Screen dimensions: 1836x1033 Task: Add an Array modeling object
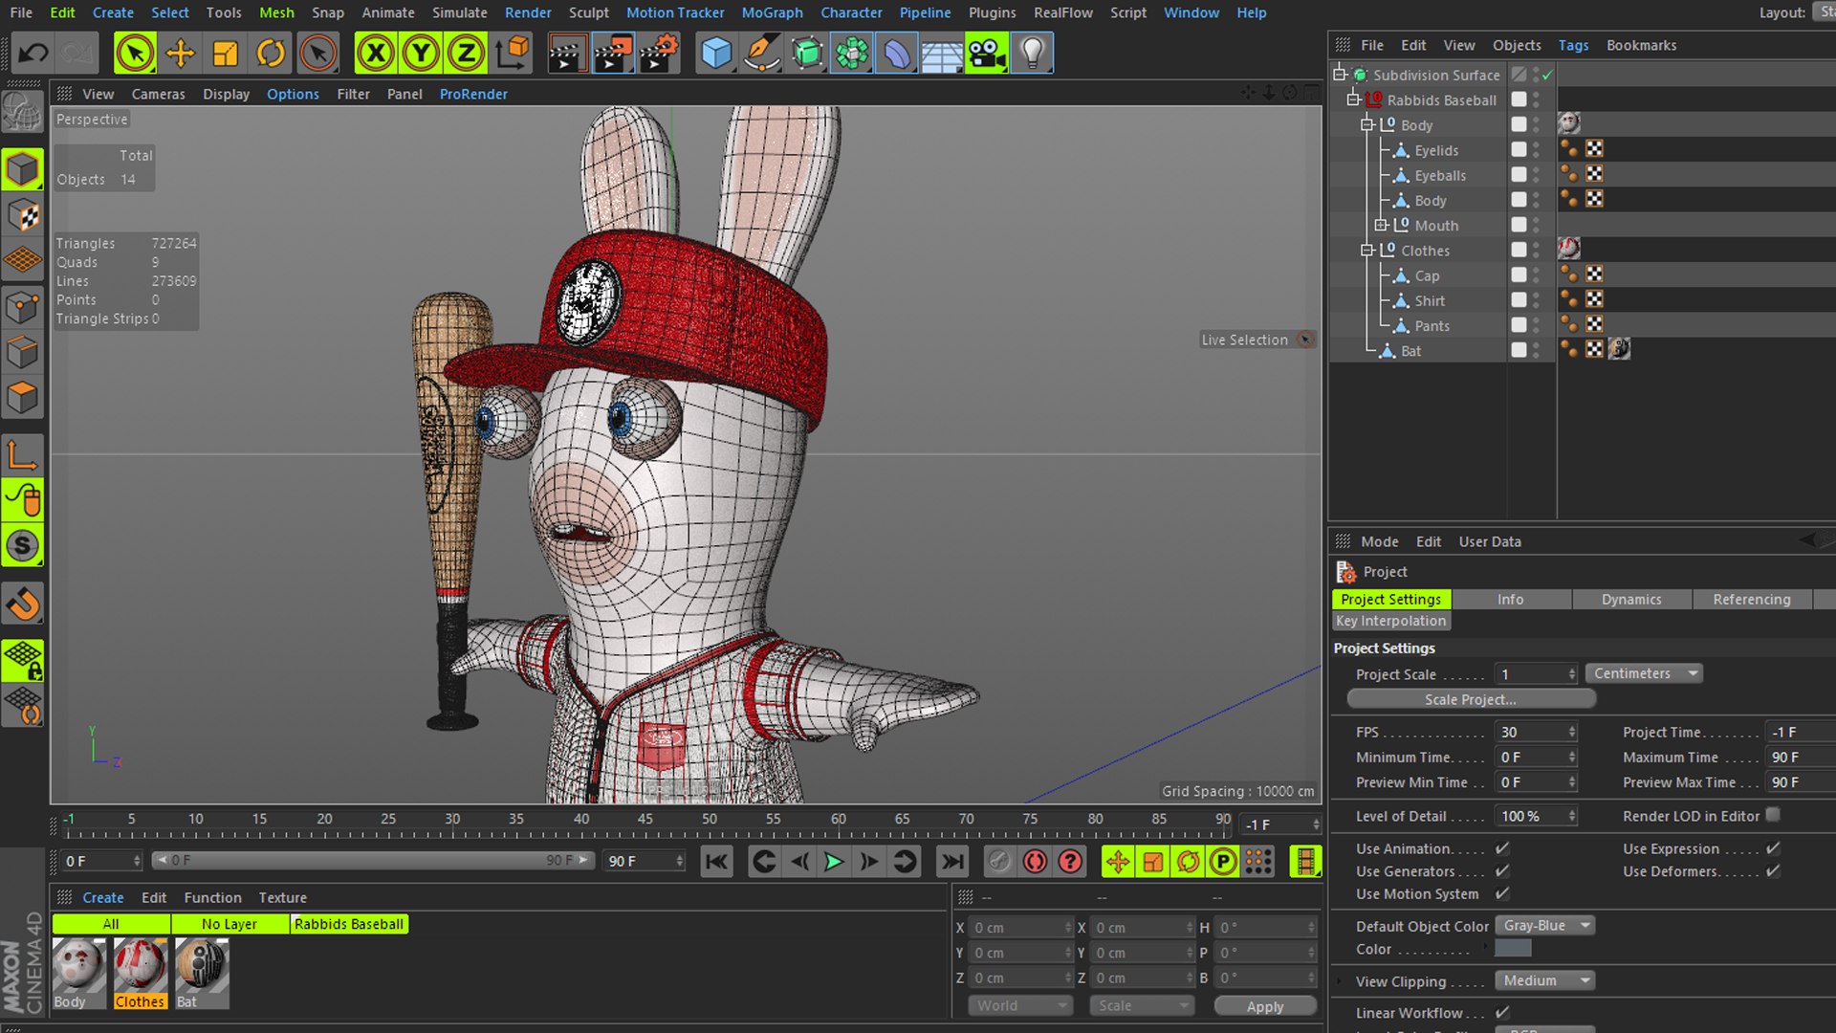[x=851, y=53]
